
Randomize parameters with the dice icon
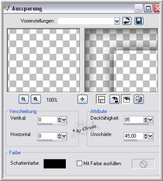click(x=139, y=99)
